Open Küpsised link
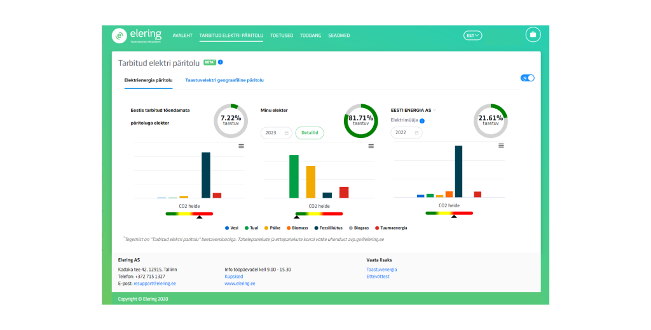Screen dimensions: 651x330 (x=234, y=277)
